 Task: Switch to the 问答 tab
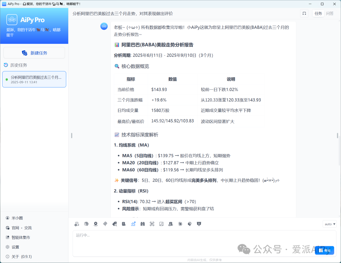pos(330,13)
